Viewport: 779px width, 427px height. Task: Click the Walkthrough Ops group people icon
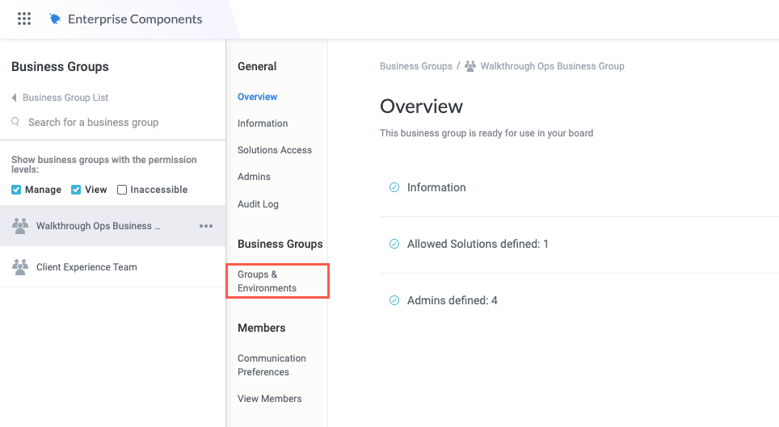(x=20, y=226)
